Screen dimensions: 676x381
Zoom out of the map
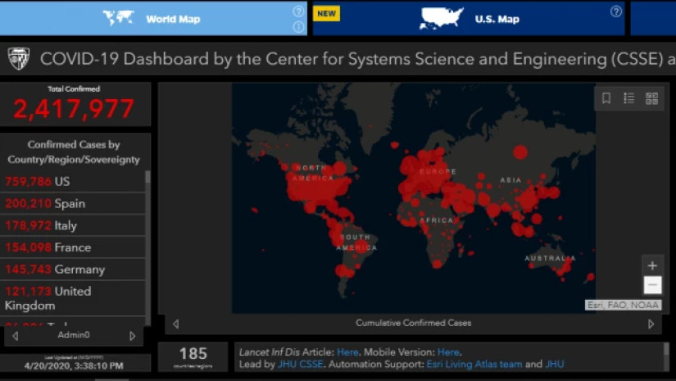click(x=652, y=285)
